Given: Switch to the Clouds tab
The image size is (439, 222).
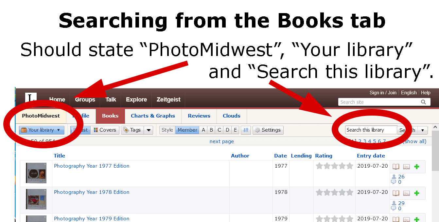Looking at the screenshot, I should pyautogui.click(x=232, y=116).
